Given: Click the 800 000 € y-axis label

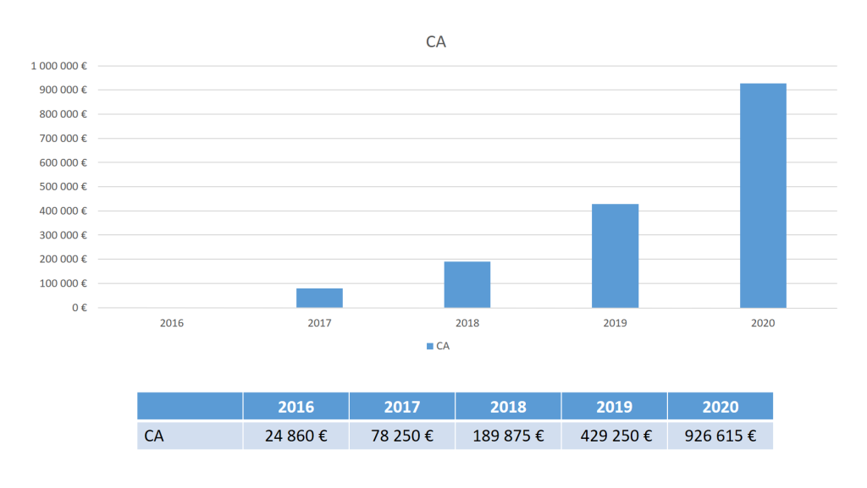Looking at the screenshot, I should click(63, 114).
